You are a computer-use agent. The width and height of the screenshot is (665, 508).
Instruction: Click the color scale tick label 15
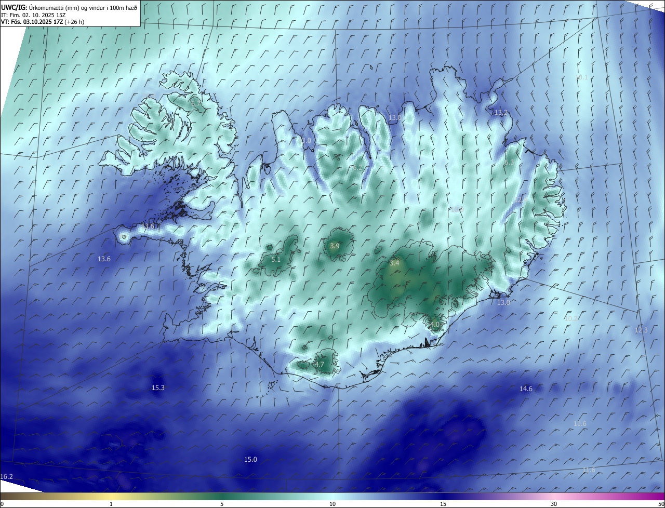point(443,504)
